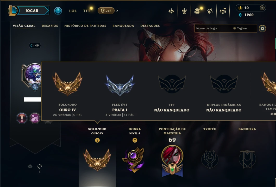Screen dimensions: 276x187
Task: Click the Solo/Duo question mark help
Action: (x=97, y=140)
